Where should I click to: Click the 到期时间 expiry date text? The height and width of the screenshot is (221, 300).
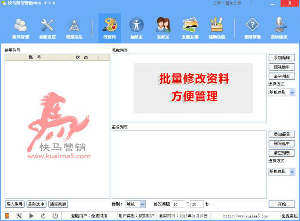point(183,216)
